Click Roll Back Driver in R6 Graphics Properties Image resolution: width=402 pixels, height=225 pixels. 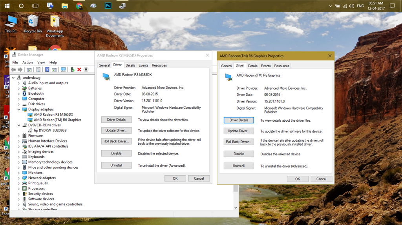pyautogui.click(x=239, y=142)
